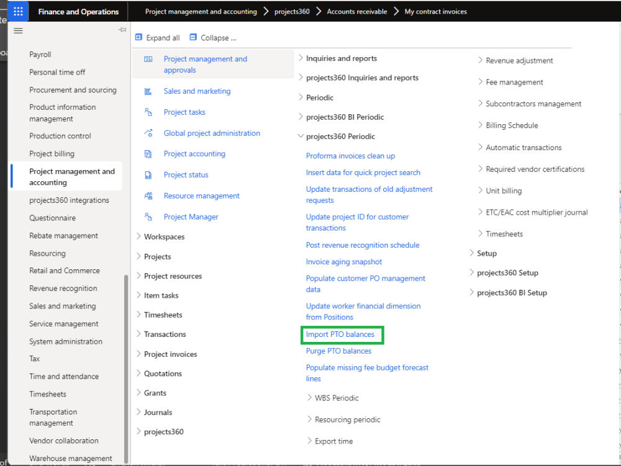Open Proforma invoices clean up
This screenshot has height=466, width=621.
tap(350, 156)
